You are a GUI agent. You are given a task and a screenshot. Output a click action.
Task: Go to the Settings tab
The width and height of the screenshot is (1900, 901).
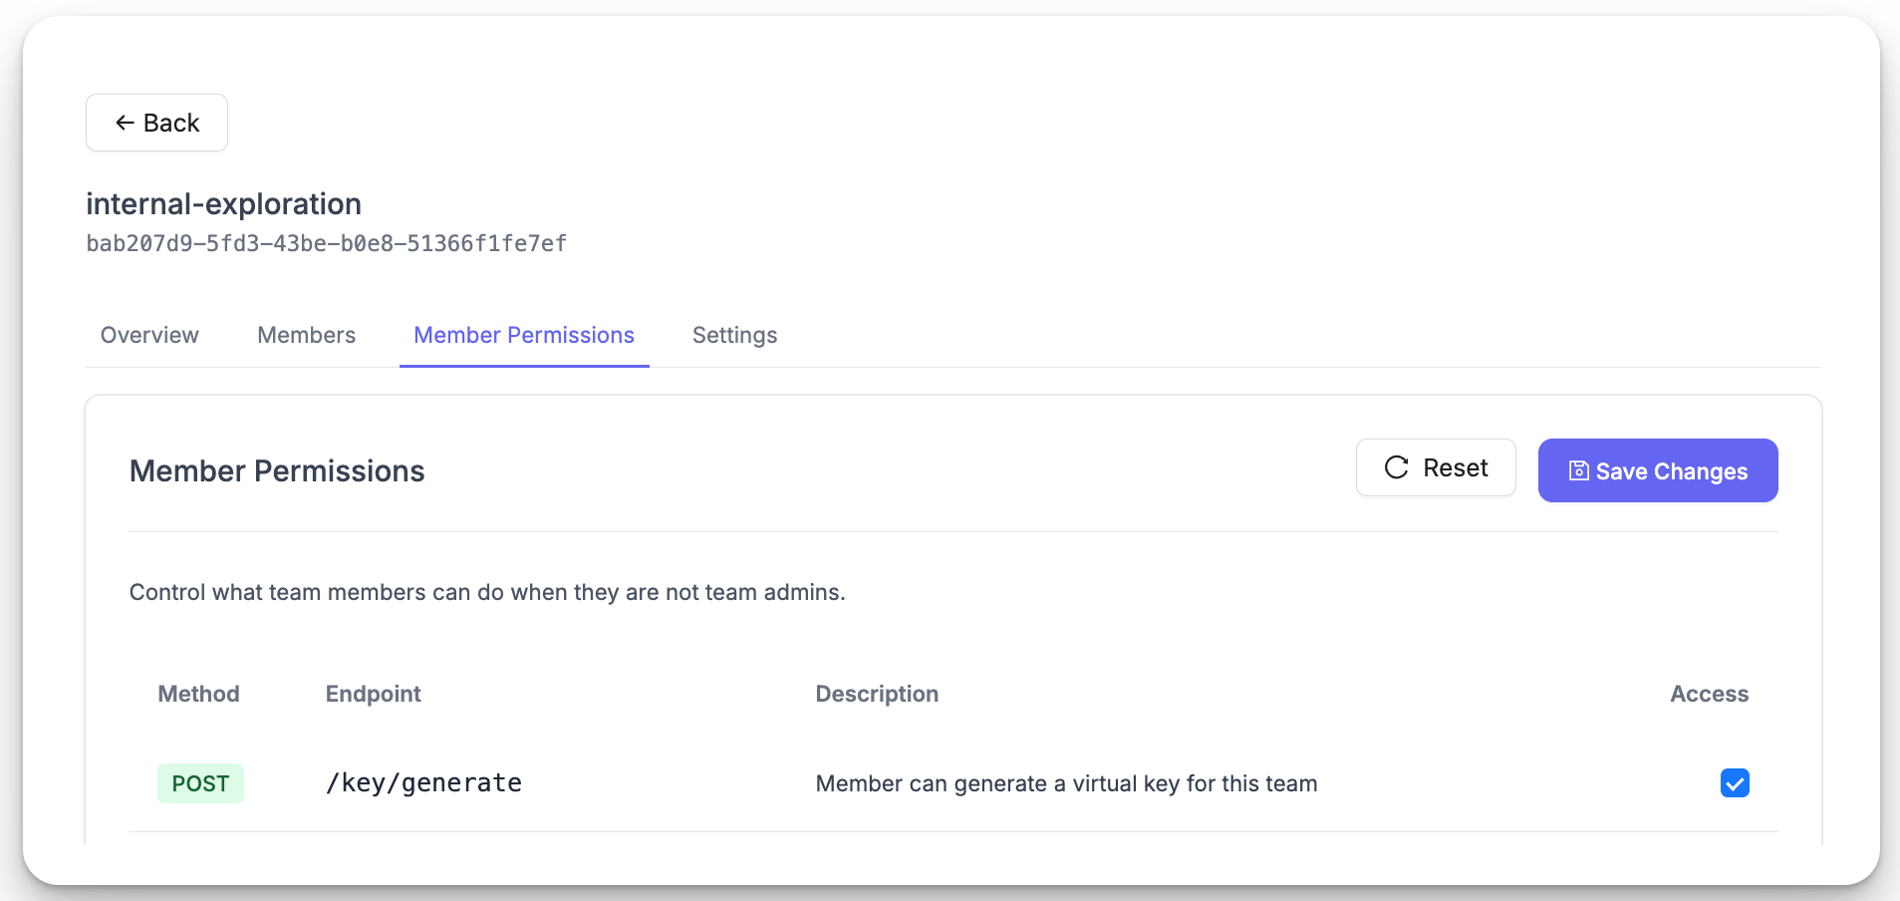click(x=734, y=335)
